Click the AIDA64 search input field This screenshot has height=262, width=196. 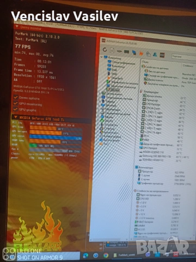point(183,57)
